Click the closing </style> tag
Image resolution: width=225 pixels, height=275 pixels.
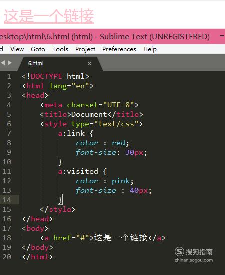point(58,209)
